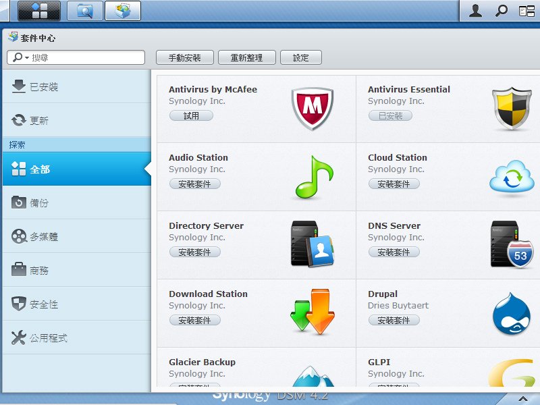The height and width of the screenshot is (405, 540).
Task: Install the Drupal package
Action: click(x=394, y=320)
